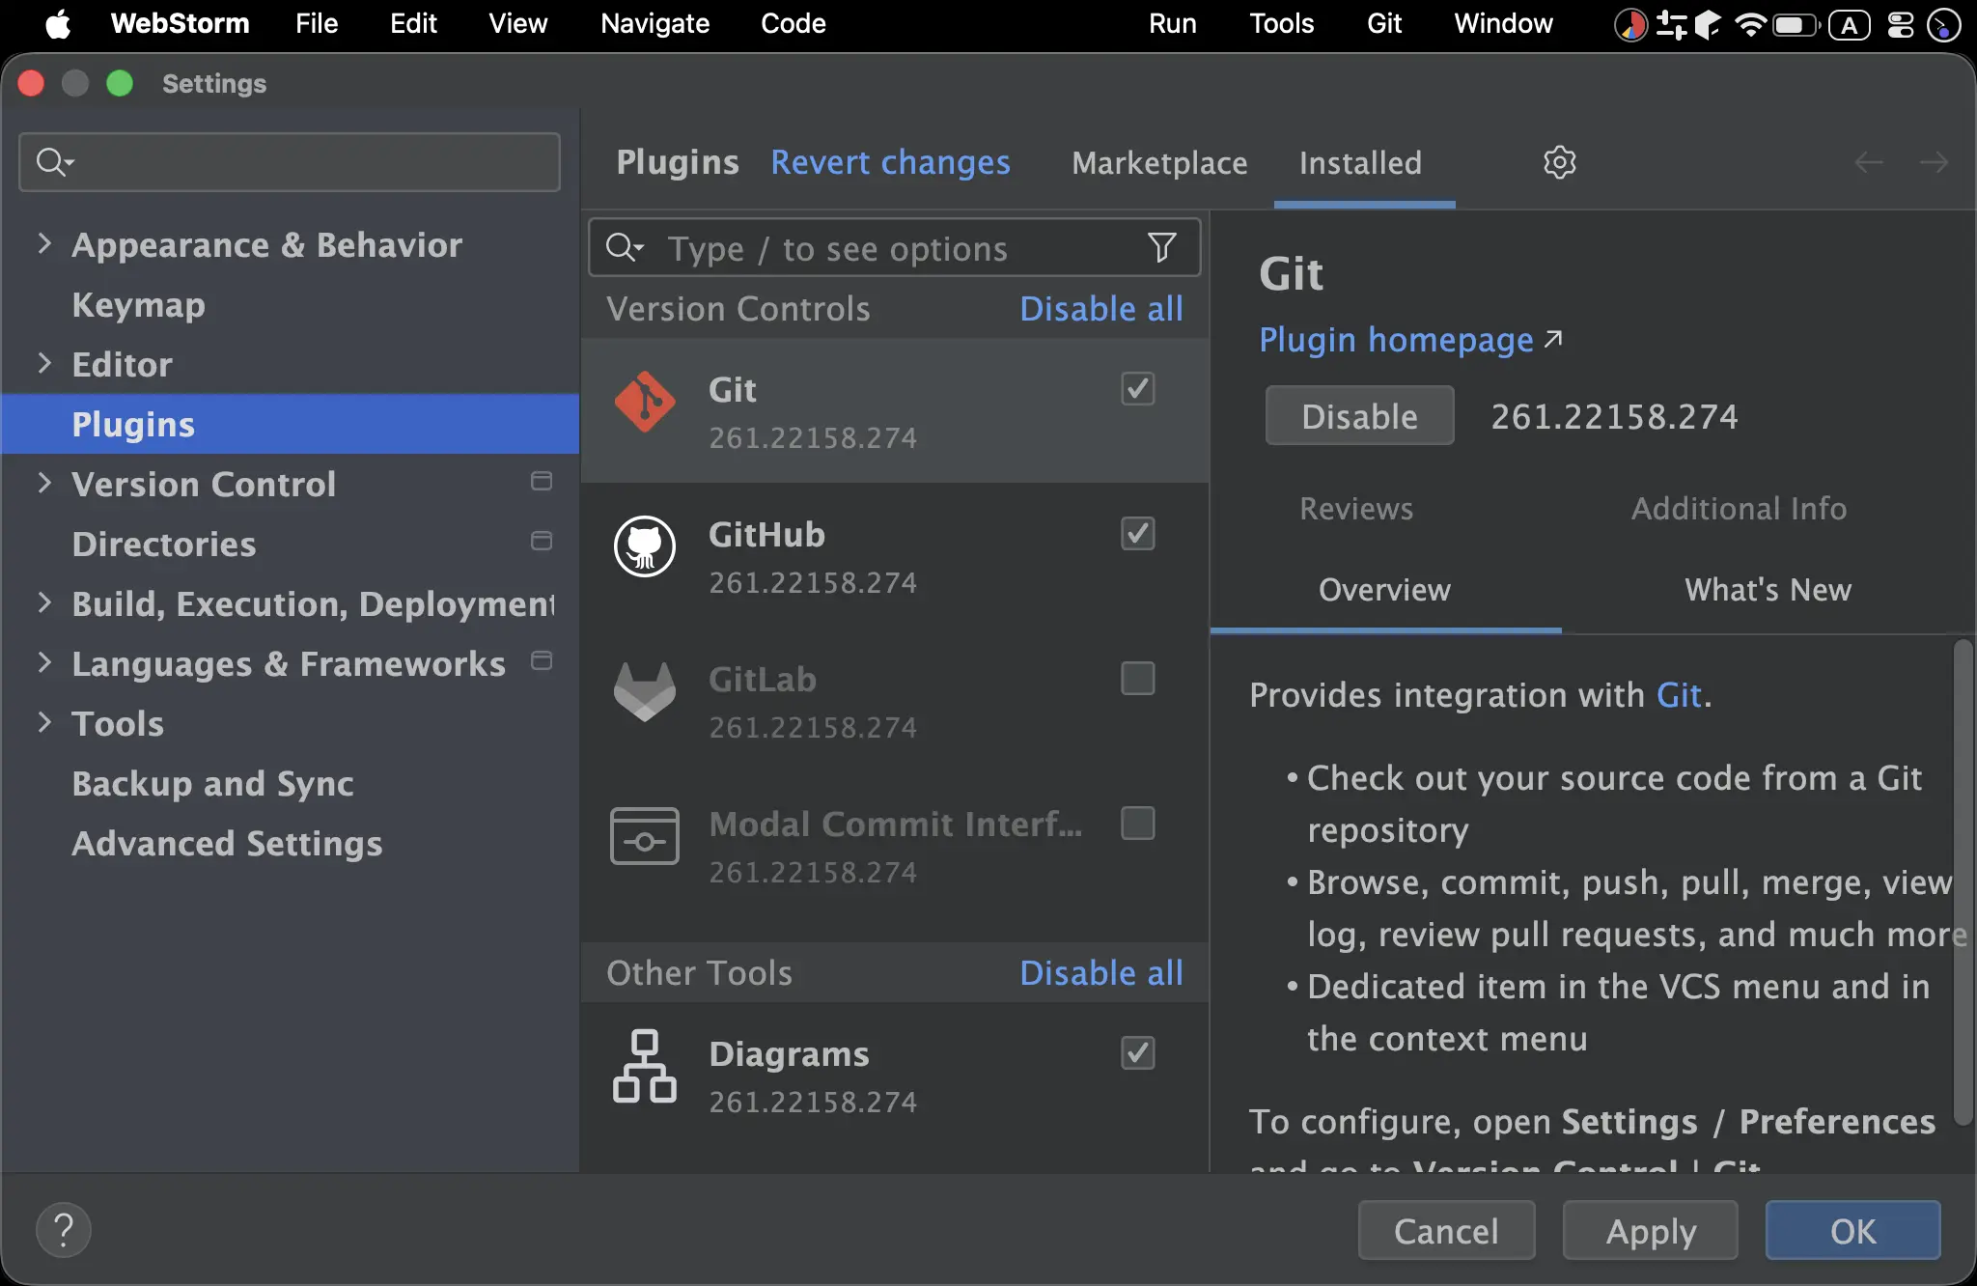Switch to the What's New tab
The height and width of the screenshot is (1286, 1977).
point(1768,589)
